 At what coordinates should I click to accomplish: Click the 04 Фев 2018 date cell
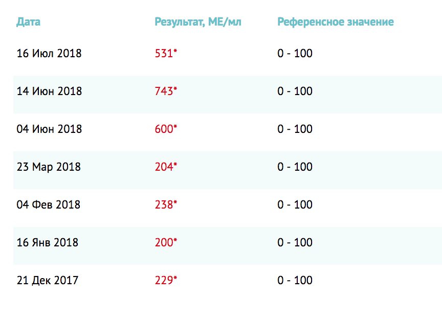49,204
